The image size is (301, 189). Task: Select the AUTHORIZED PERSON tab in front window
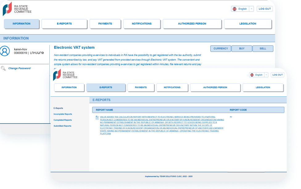click(215, 87)
